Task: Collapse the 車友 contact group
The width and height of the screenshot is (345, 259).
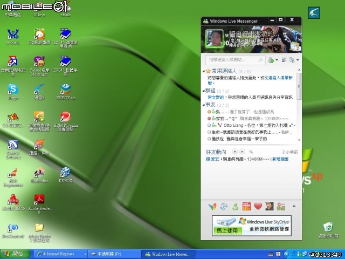Action: tap(204, 105)
